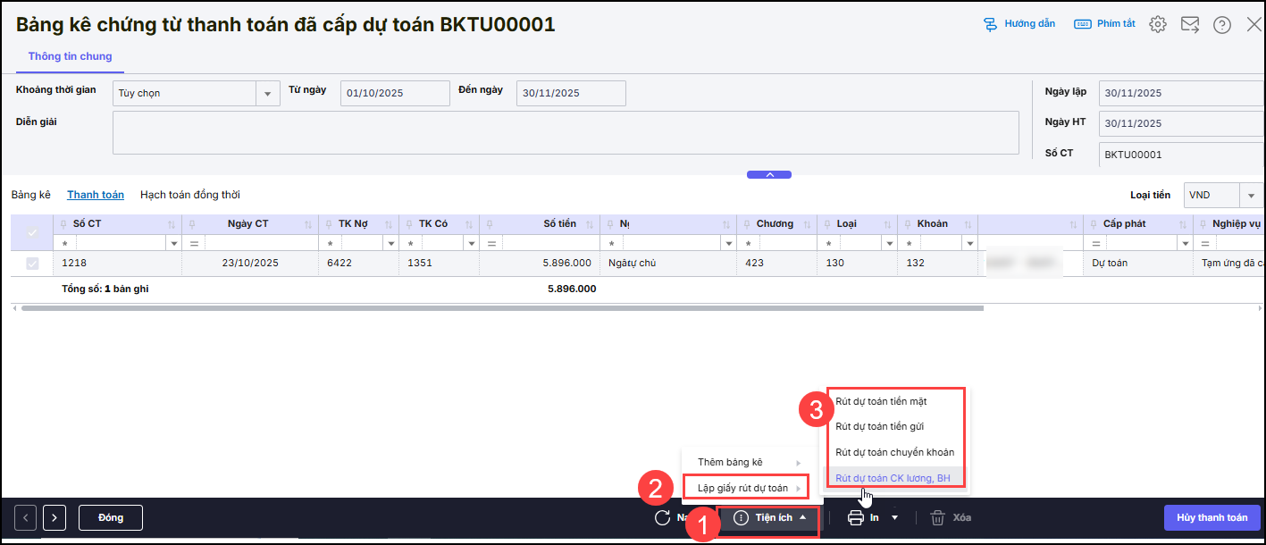Click the Hủy thanh toán button
Viewport: 1266px width, 545px height.
[1212, 517]
